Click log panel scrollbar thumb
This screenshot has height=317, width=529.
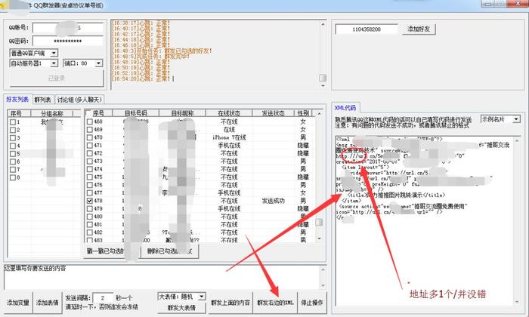pos(323,78)
